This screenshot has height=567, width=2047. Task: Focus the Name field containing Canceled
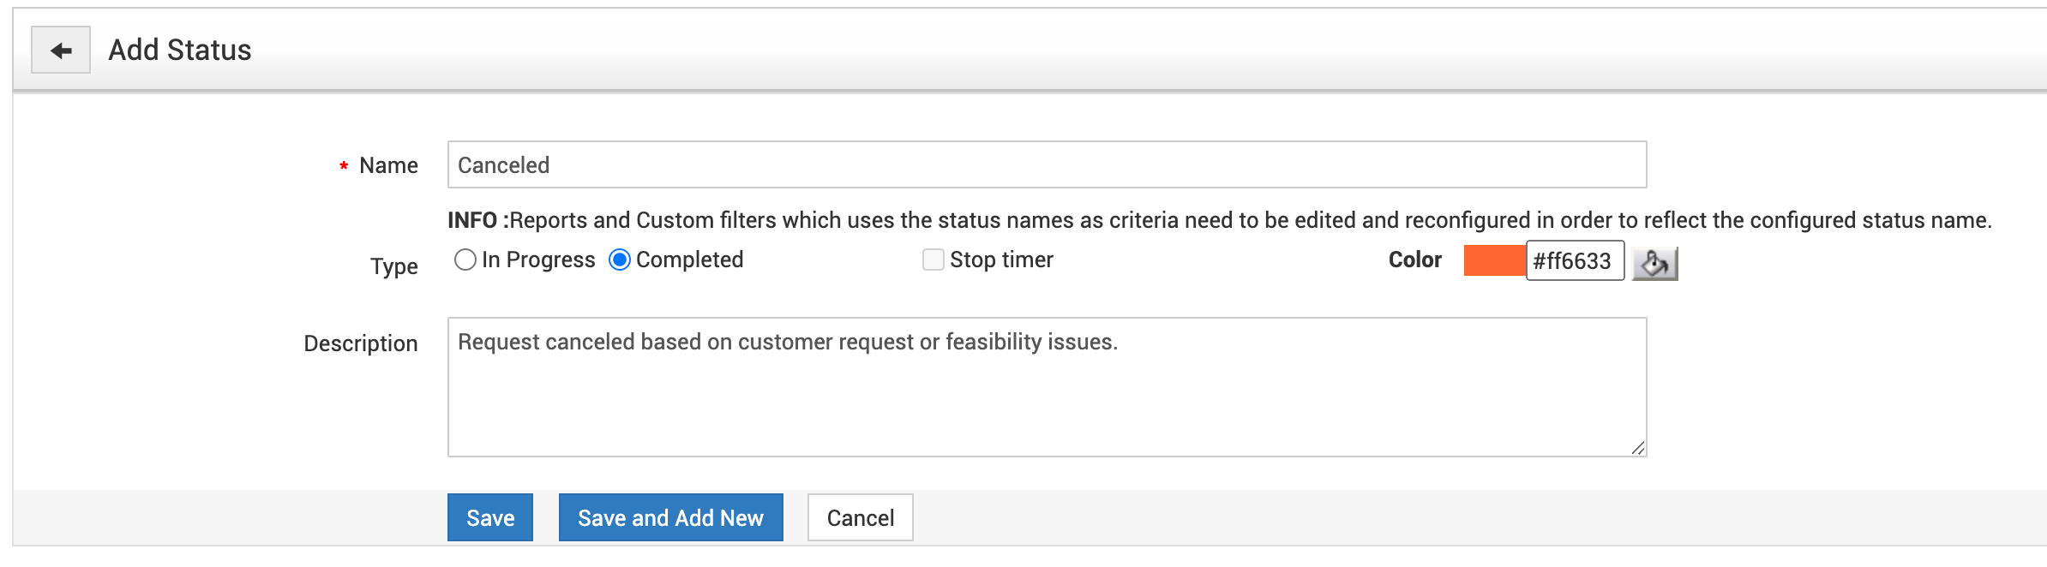(x=1046, y=164)
